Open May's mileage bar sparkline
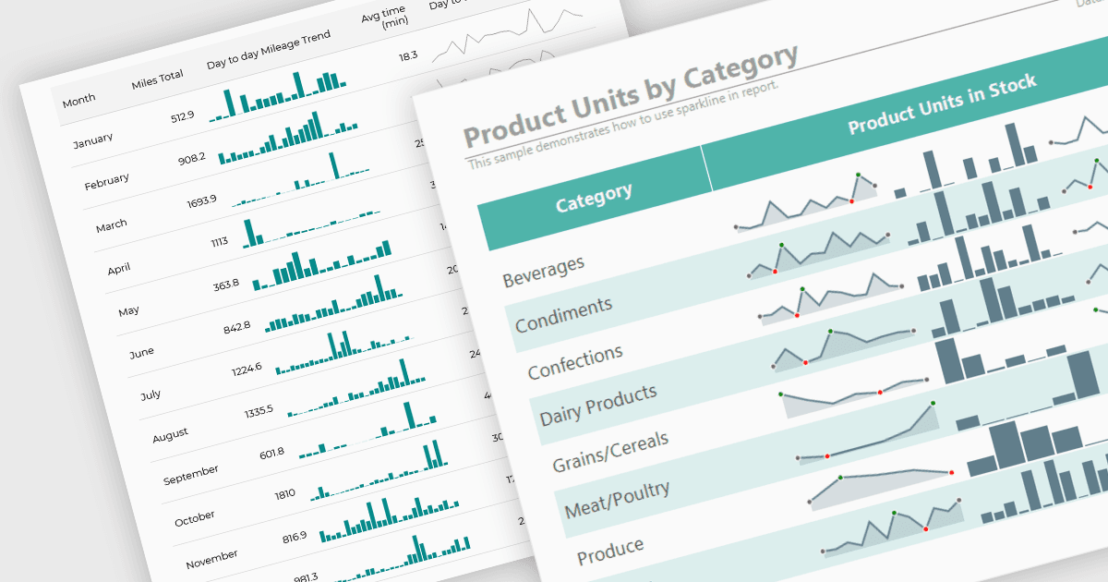This screenshot has width=1108, height=582. tap(322, 266)
